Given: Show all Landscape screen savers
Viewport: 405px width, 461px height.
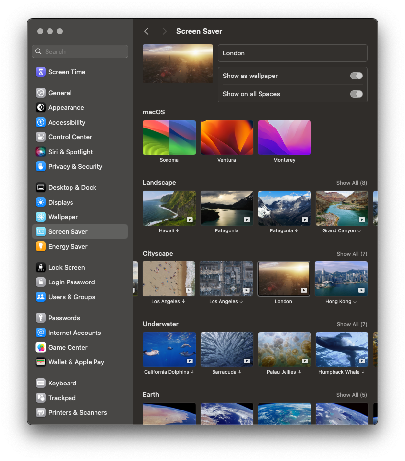Looking at the screenshot, I should pos(352,183).
